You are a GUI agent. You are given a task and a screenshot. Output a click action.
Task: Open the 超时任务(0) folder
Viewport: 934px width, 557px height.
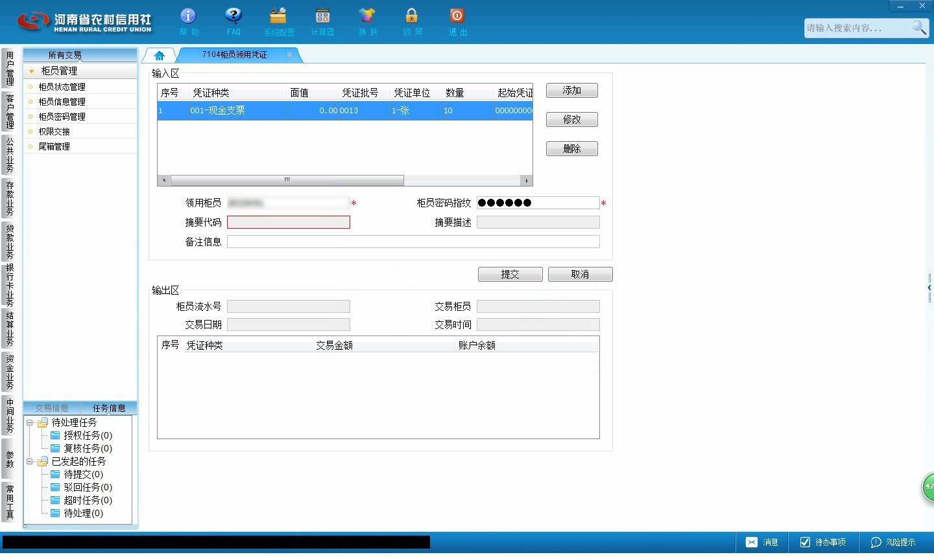[81, 500]
